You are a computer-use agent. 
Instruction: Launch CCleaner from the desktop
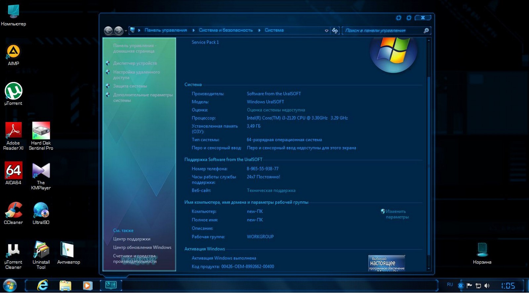click(x=13, y=213)
